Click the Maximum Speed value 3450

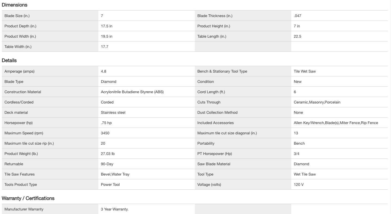point(105,133)
